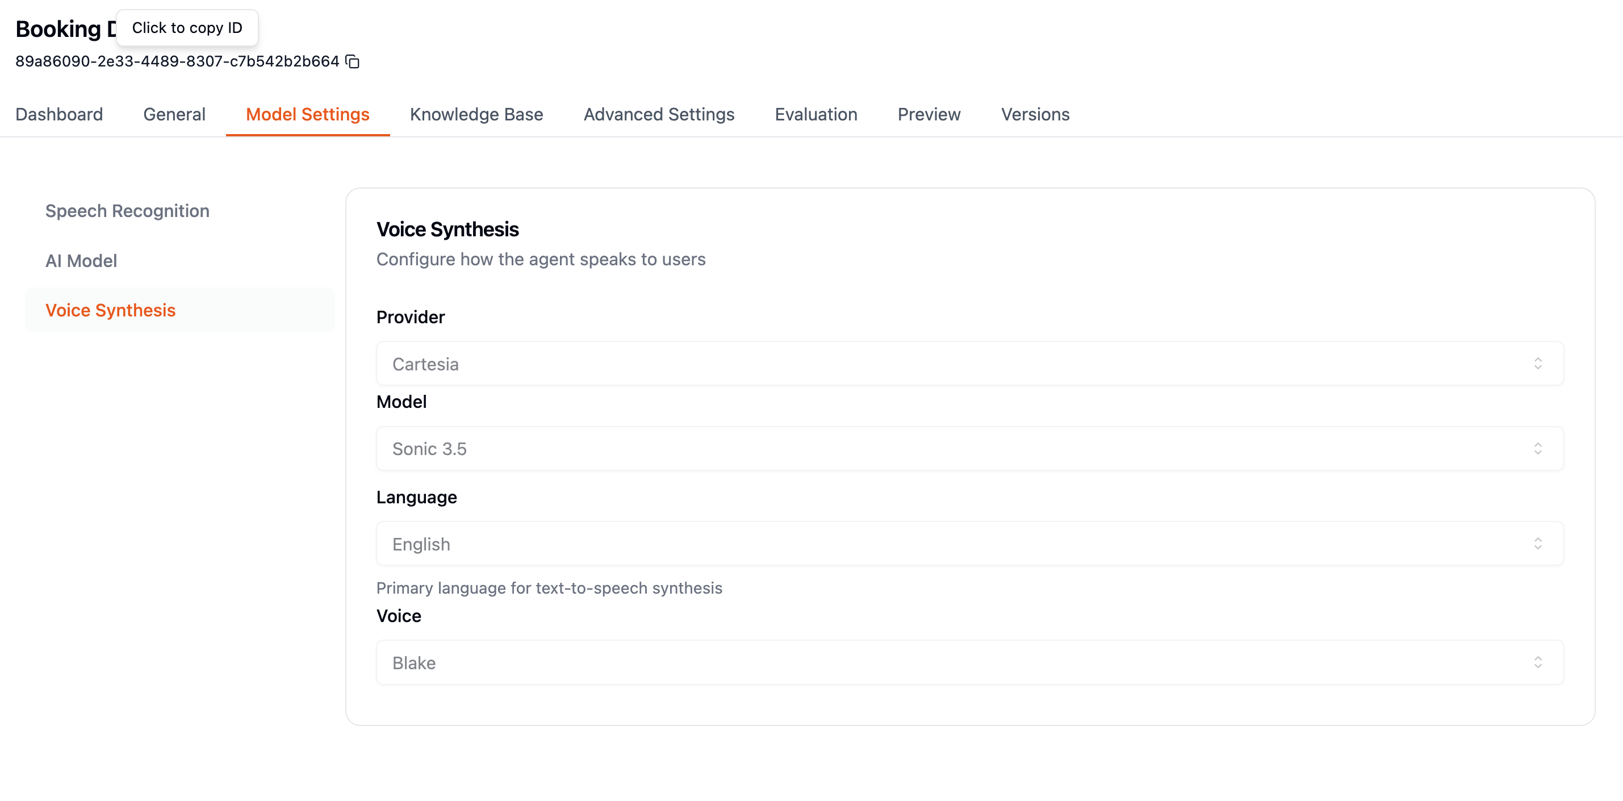Click 'Configure how the agent speaks to users' text
Image resolution: width=1623 pixels, height=801 pixels.
(541, 260)
